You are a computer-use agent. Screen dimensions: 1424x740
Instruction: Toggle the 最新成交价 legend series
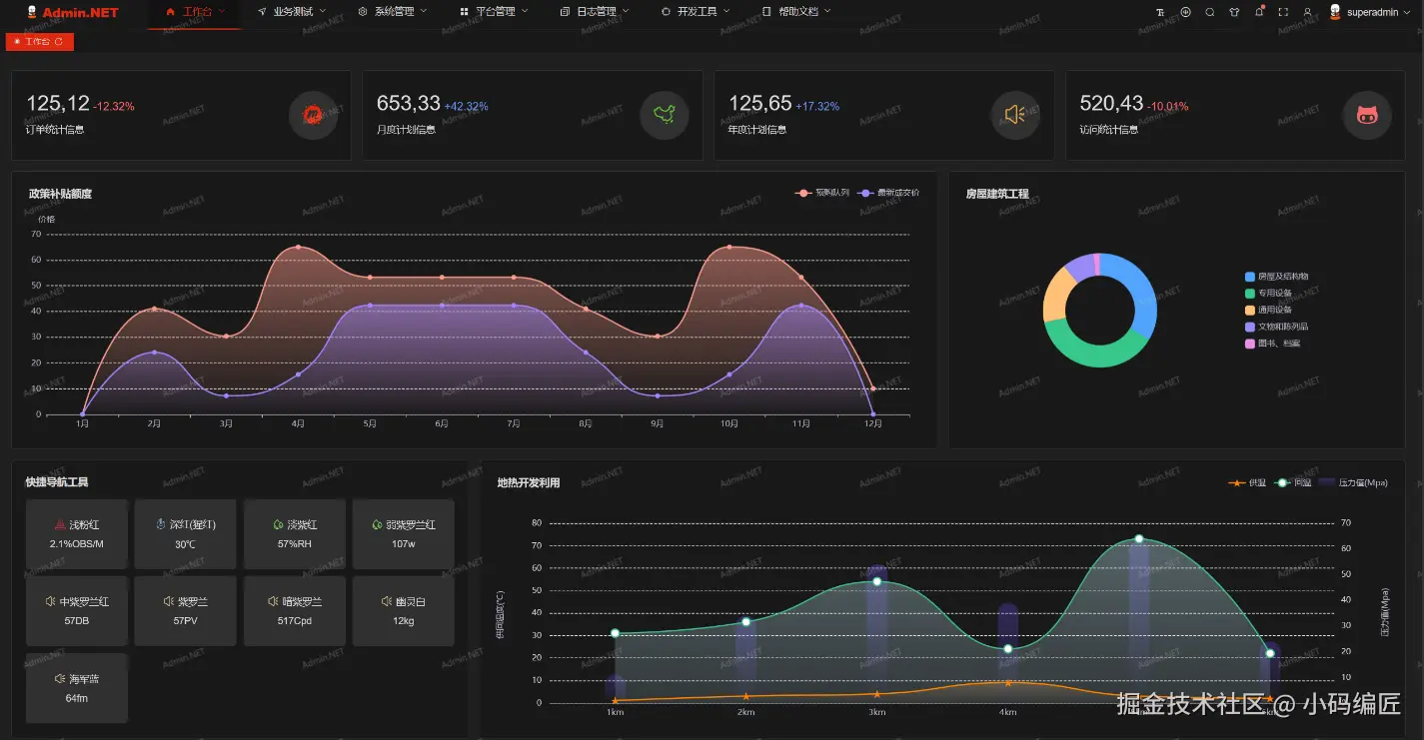pyautogui.click(x=889, y=193)
